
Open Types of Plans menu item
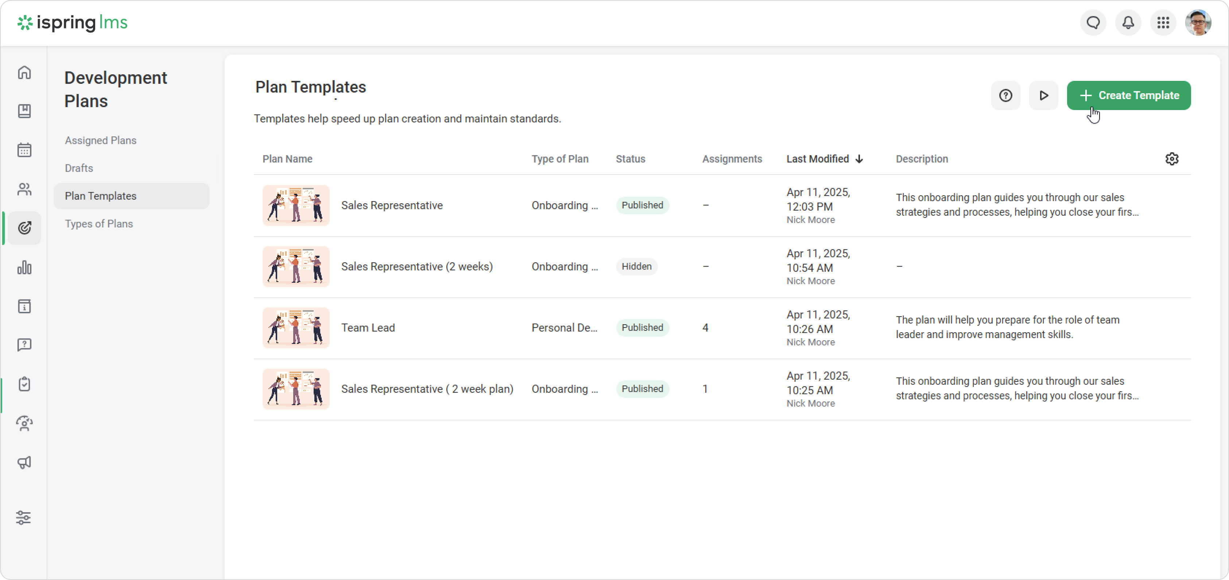click(99, 224)
